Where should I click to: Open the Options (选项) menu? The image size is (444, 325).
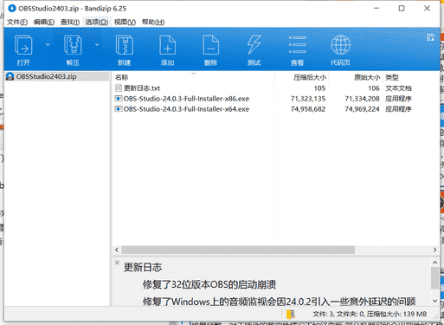(x=97, y=23)
